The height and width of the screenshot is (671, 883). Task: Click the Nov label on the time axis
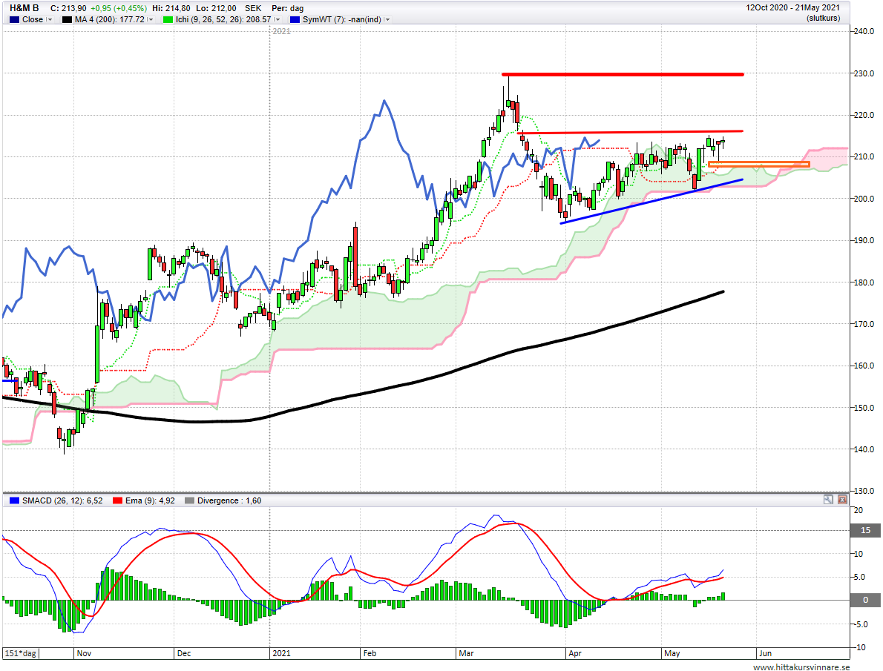tap(84, 653)
